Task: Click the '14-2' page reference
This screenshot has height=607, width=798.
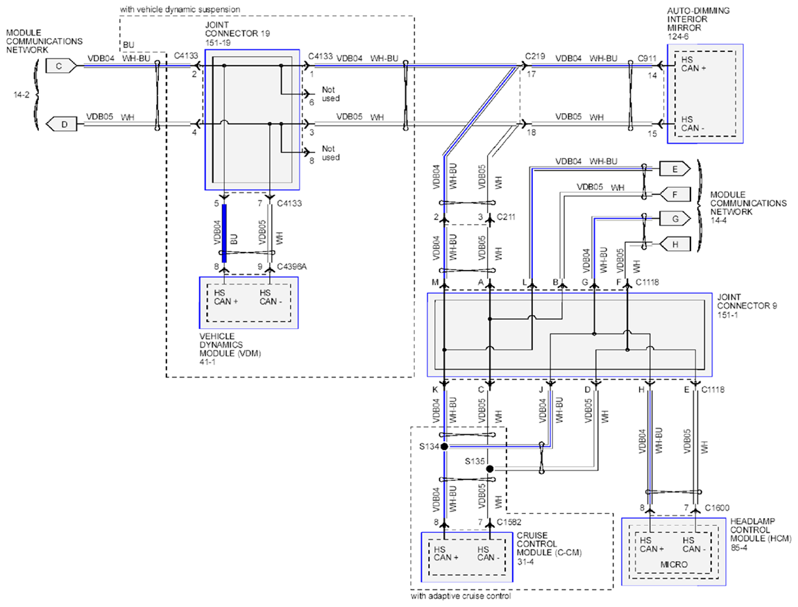Action: 22,94
